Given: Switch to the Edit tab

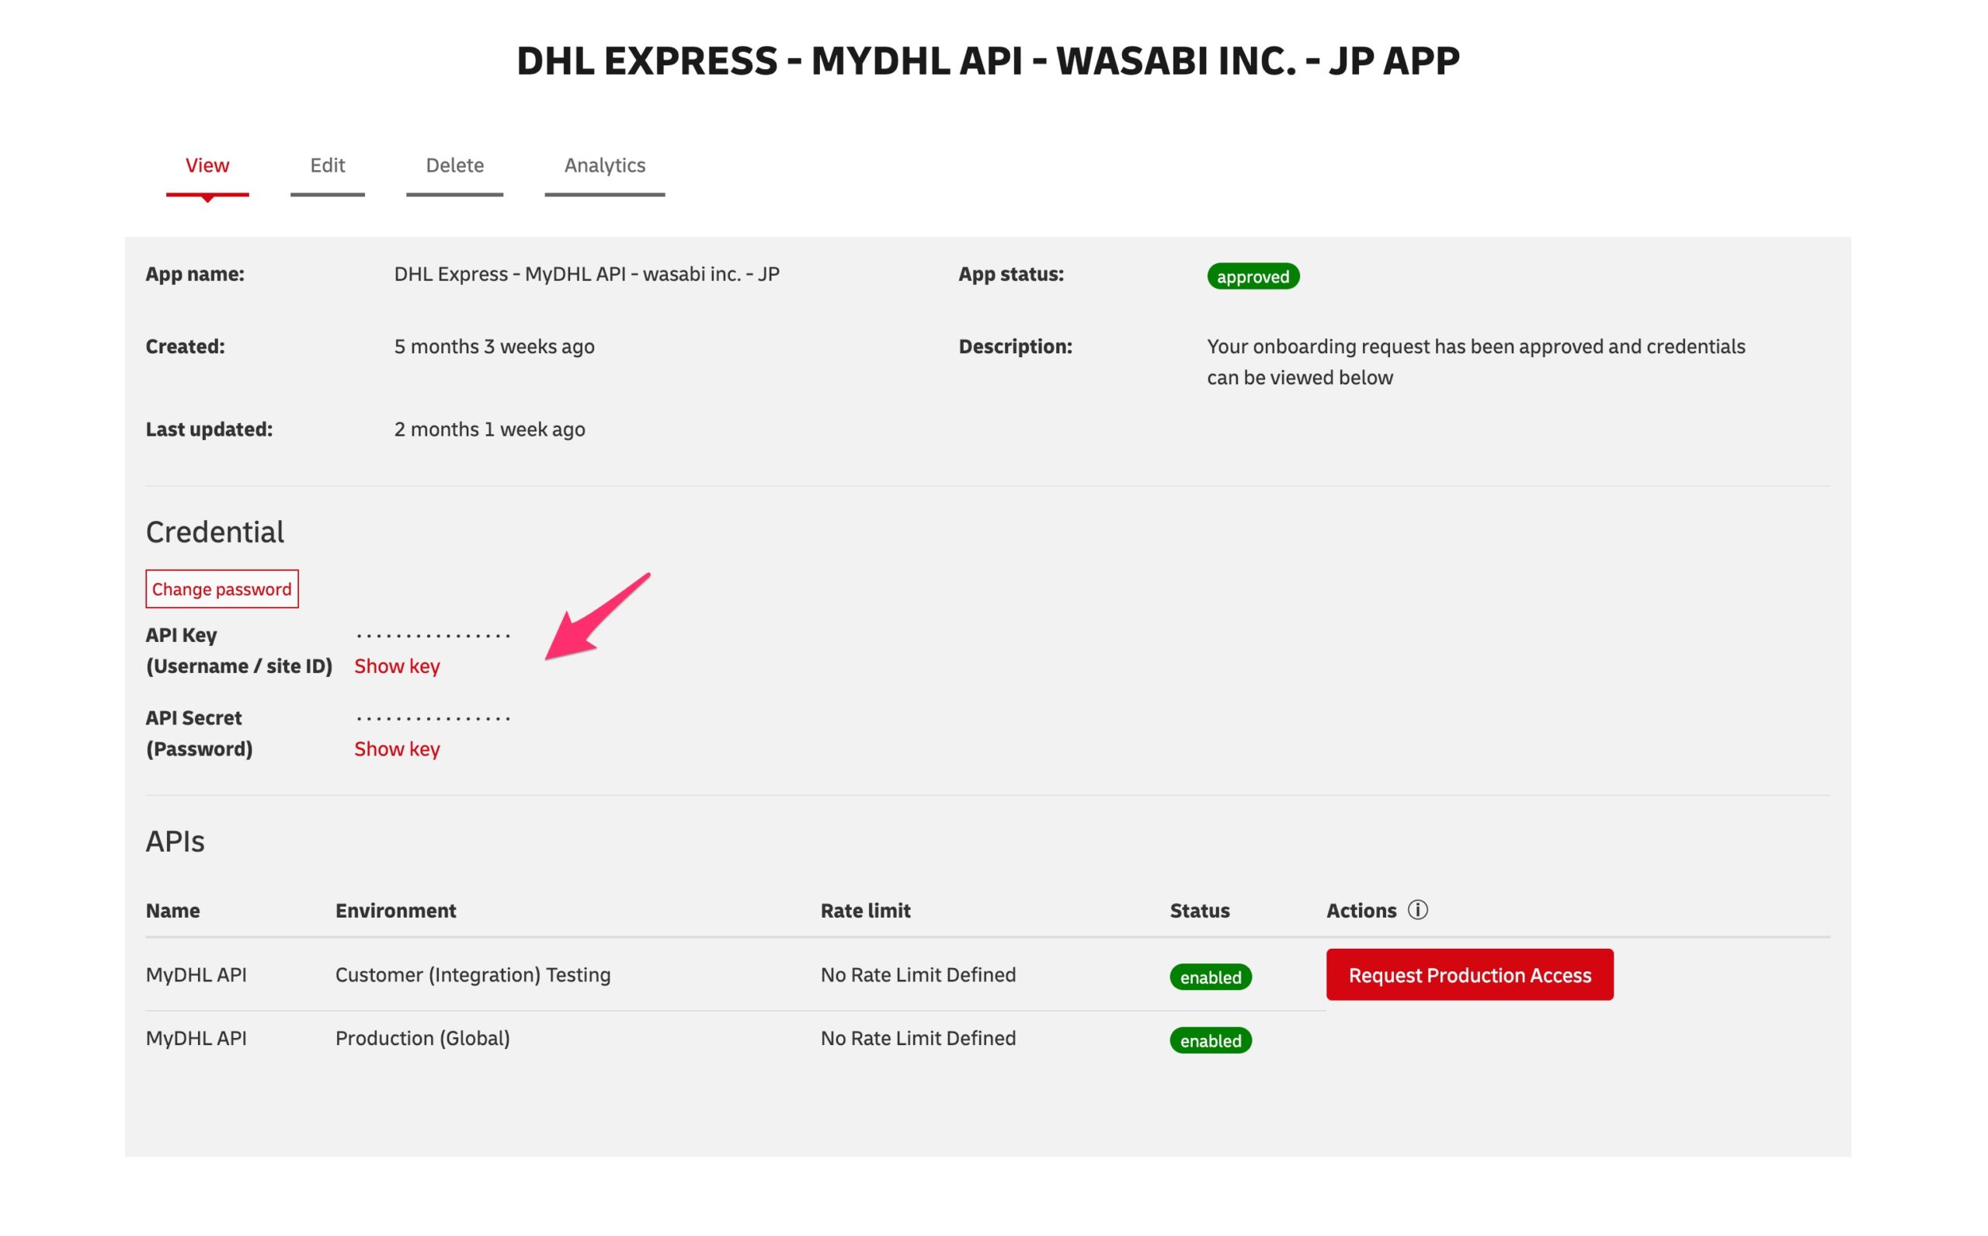Looking at the screenshot, I should 327,165.
